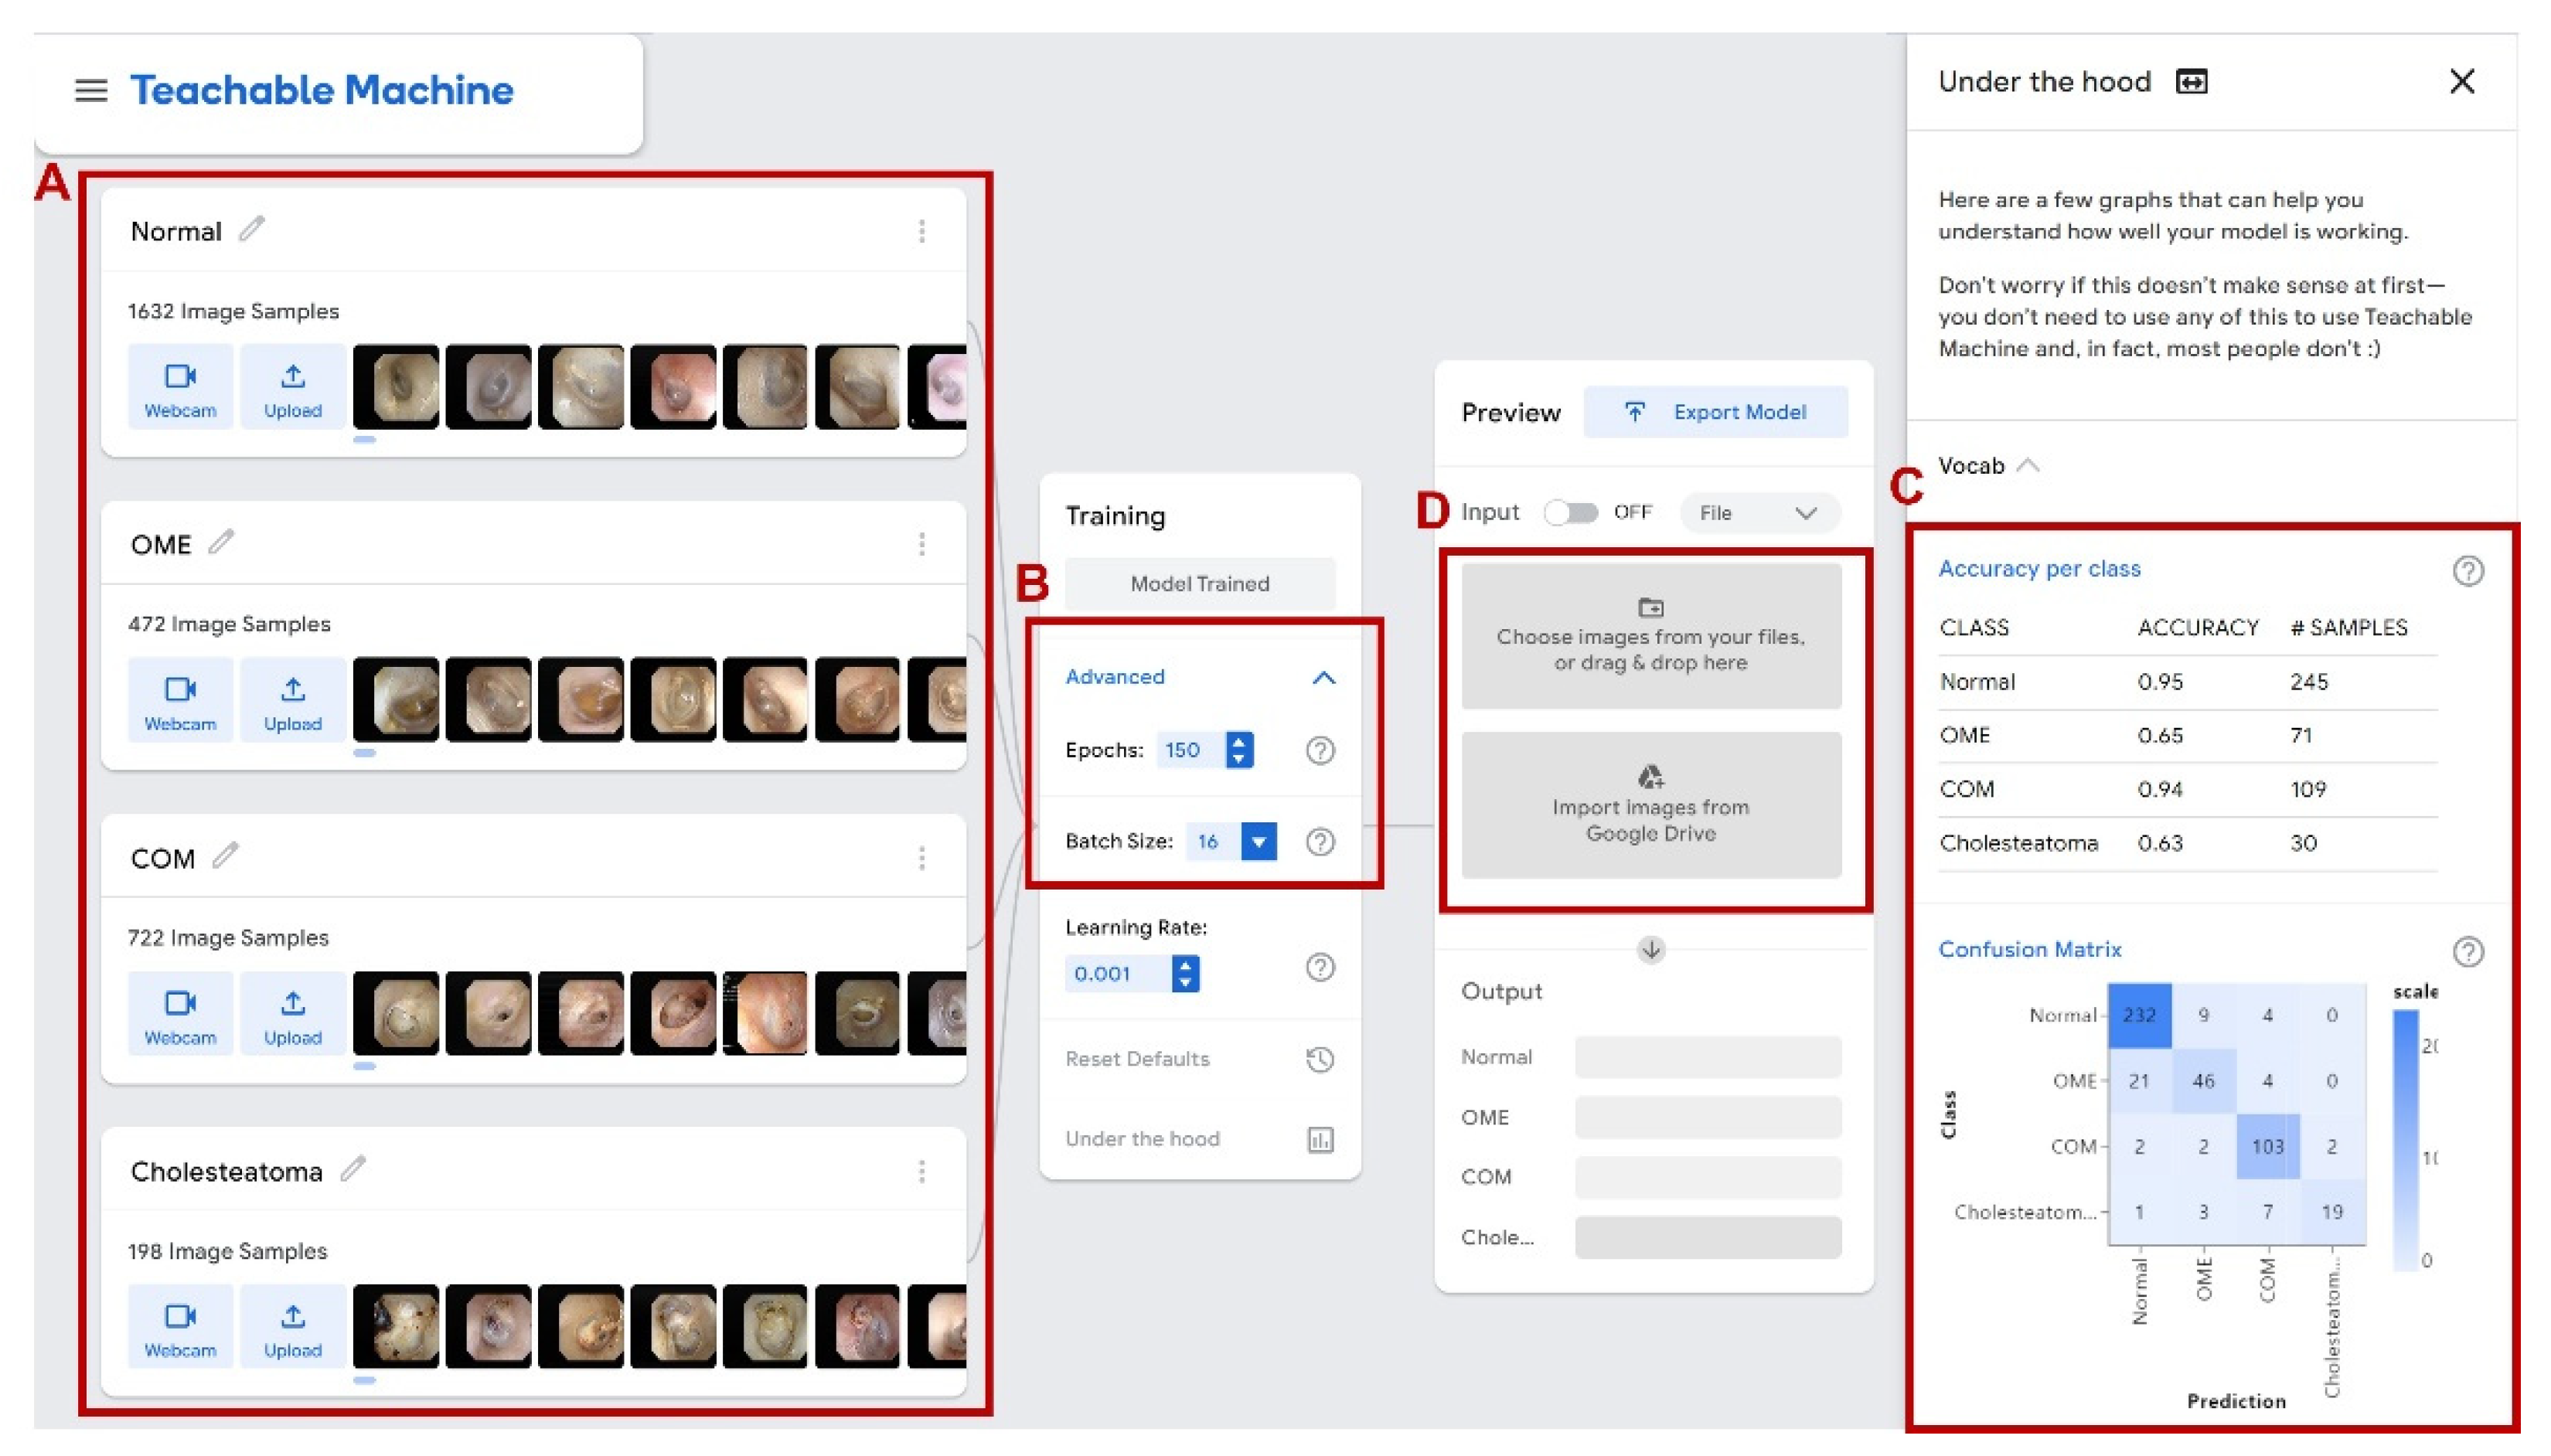The width and height of the screenshot is (2551, 1456).
Task: Click the Export Model button
Action: pos(1715,412)
